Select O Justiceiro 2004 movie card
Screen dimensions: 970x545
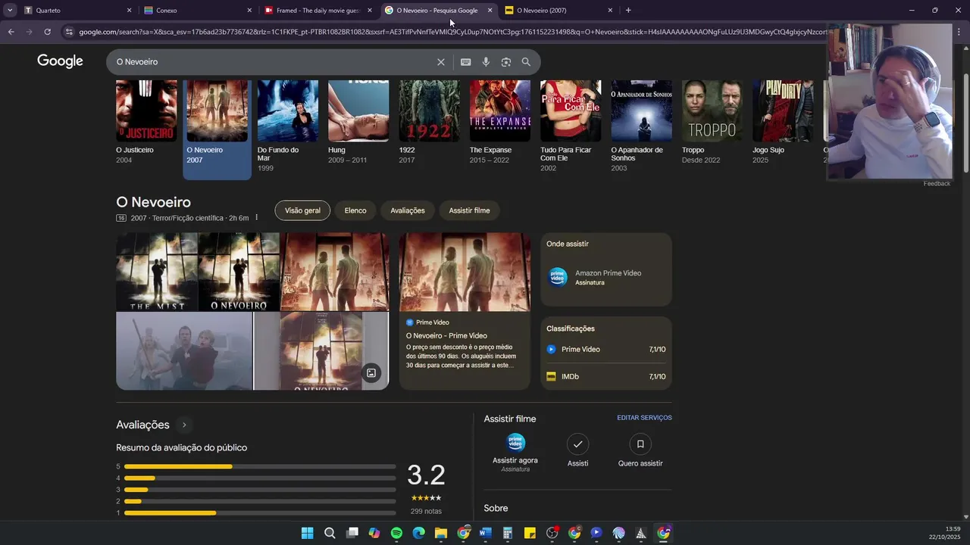click(x=146, y=122)
